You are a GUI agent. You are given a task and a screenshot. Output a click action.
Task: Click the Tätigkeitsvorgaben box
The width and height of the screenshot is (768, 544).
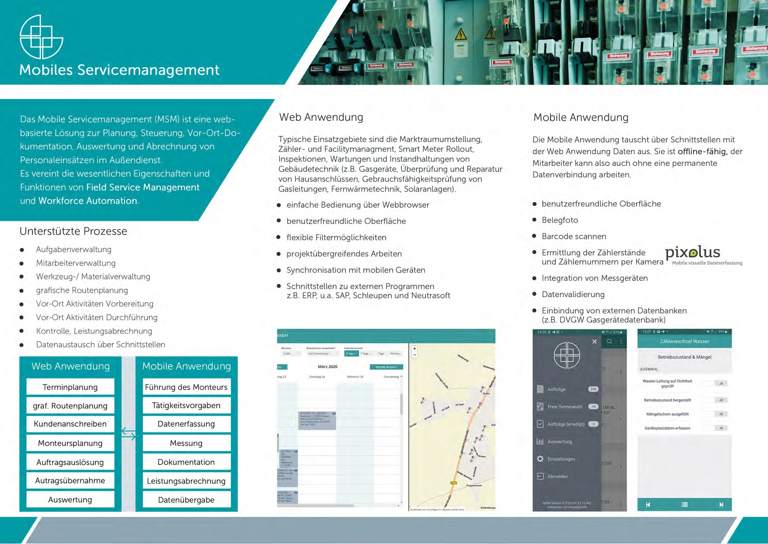(x=187, y=405)
